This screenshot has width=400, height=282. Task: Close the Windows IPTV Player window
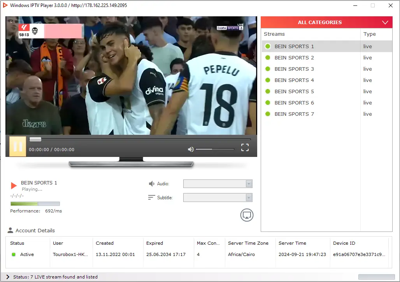tap(391, 5)
